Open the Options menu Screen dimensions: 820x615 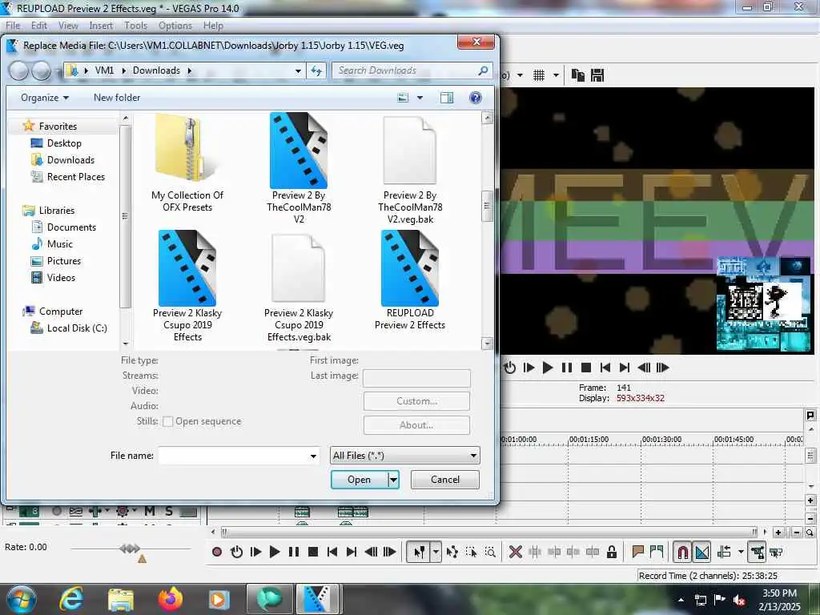(x=175, y=26)
